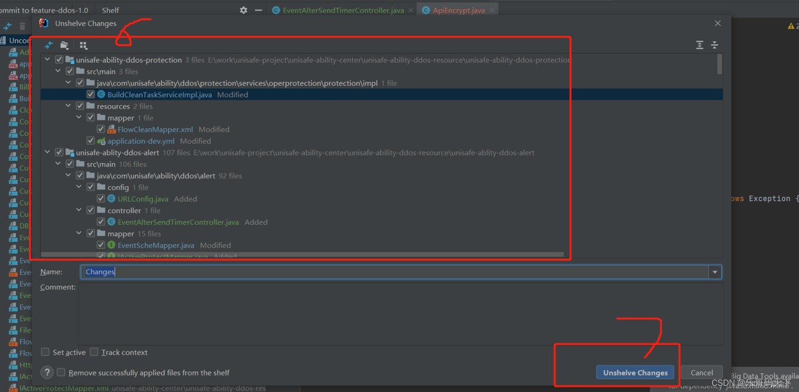Image resolution: width=799 pixels, height=392 pixels.
Task: Click the interface icon of EventScheMapper.java
Action: point(112,246)
